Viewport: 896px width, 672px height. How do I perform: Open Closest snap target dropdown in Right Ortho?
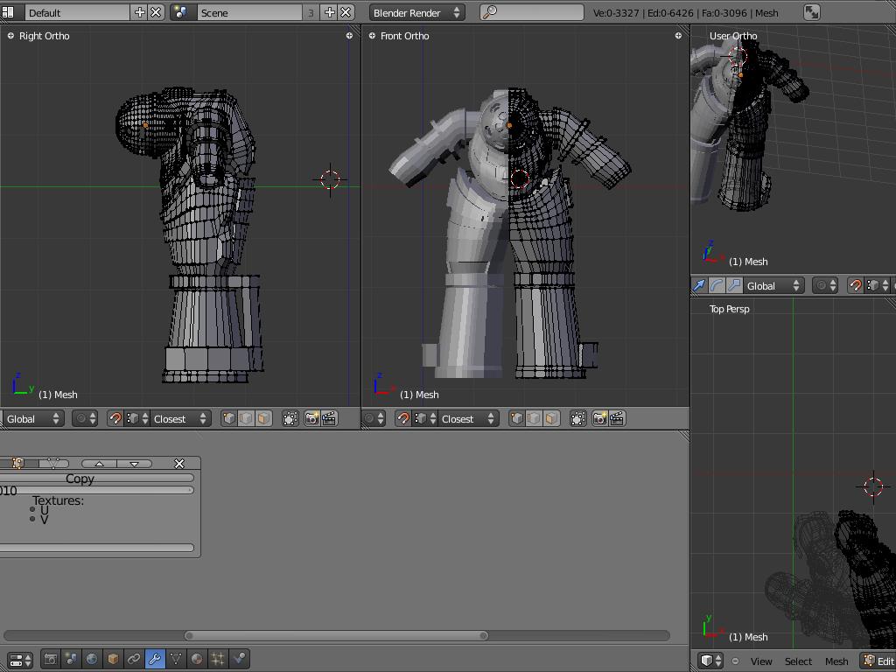coord(180,419)
